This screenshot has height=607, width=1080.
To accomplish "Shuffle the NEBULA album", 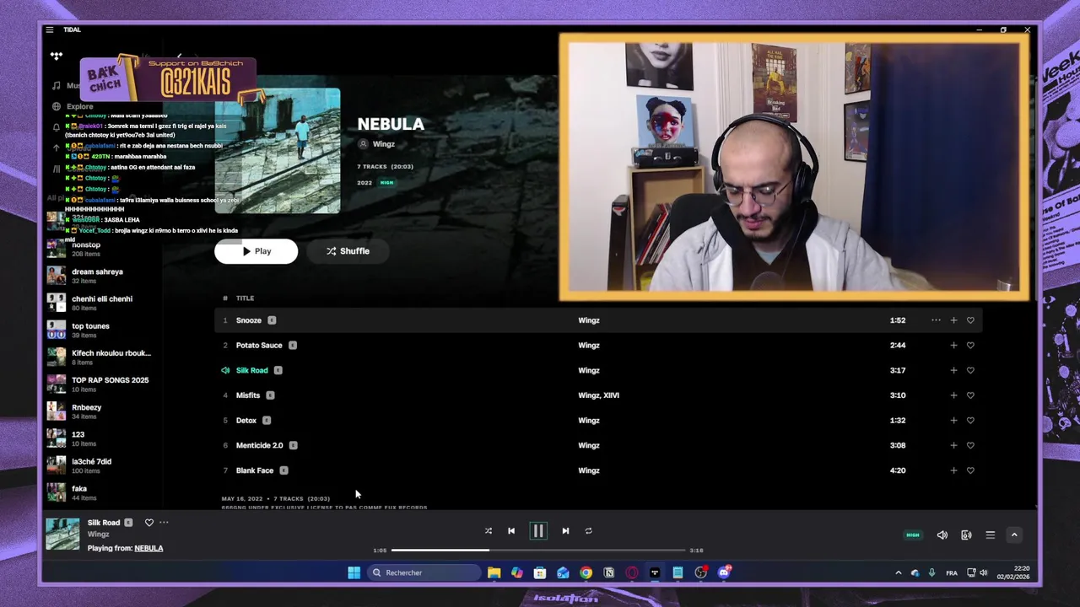I will pos(348,251).
